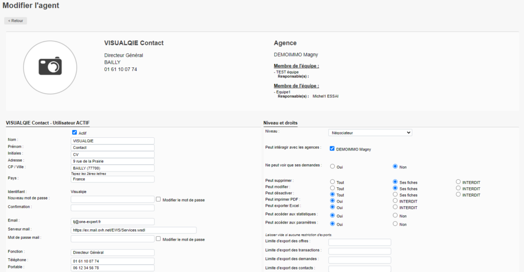Click the Retour back button
Screen dimensions: 524x272
coord(16,21)
